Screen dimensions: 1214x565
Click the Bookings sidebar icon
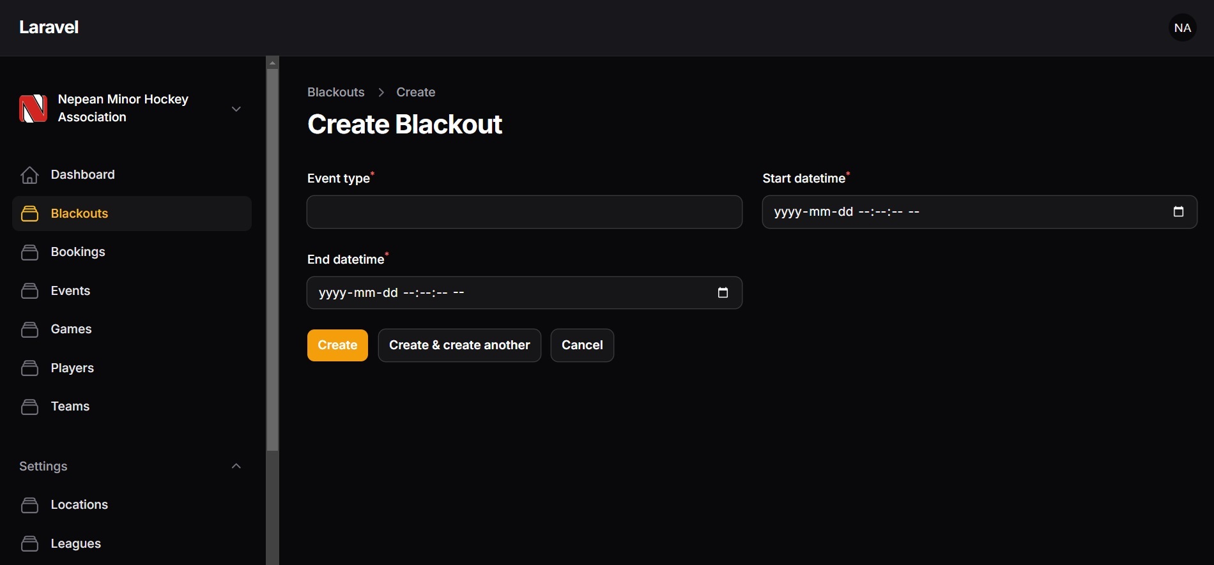click(29, 252)
